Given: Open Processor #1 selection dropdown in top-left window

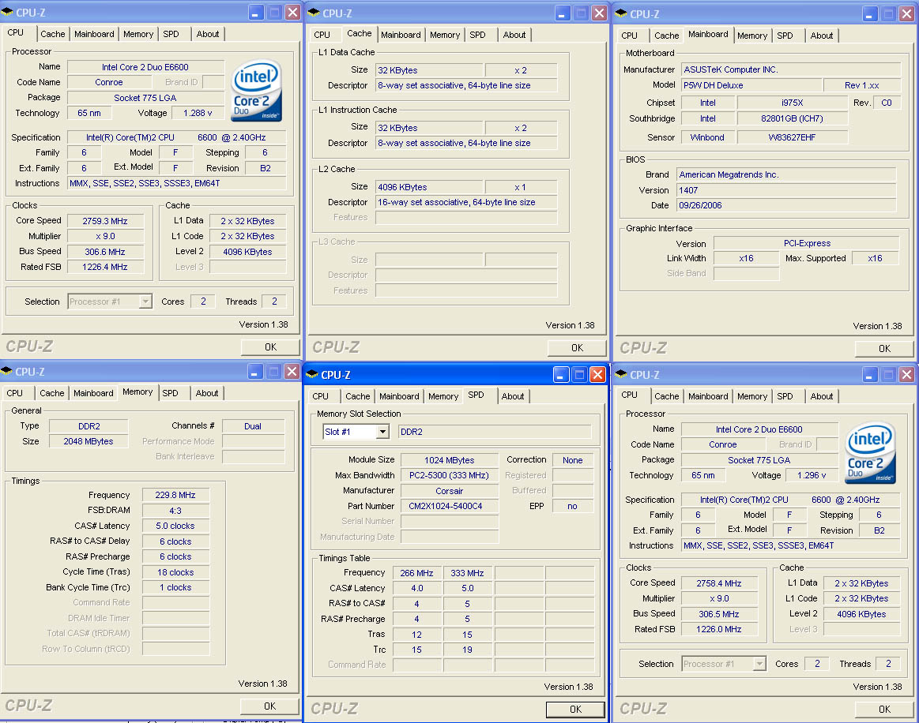Looking at the screenshot, I should pos(145,302).
